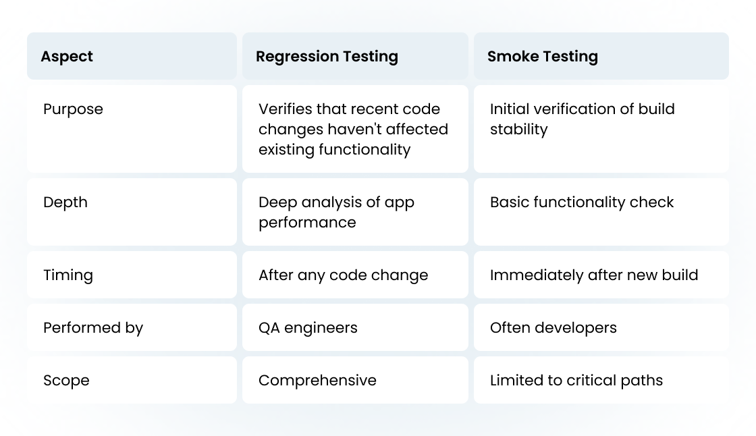Select the 'Immediately after new build' cell
The width and height of the screenshot is (756, 436).
pyautogui.click(x=601, y=275)
